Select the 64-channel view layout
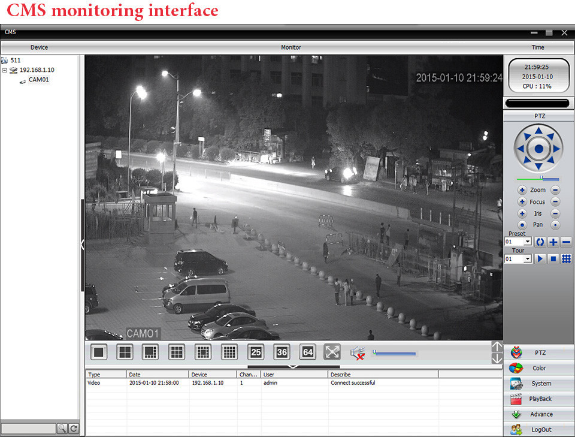575x437 pixels. point(308,352)
